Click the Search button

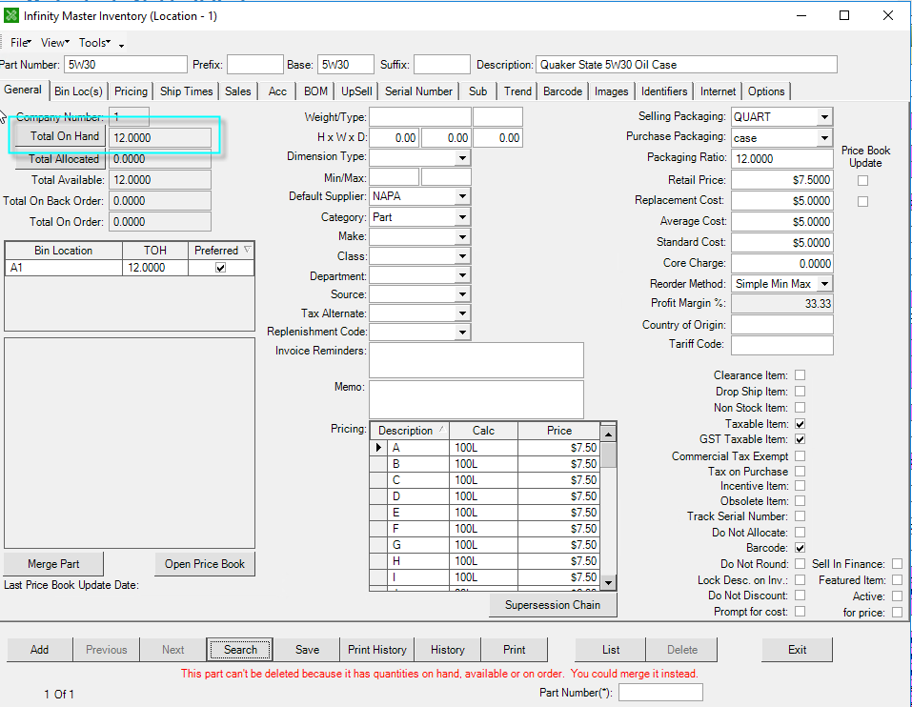pos(240,650)
